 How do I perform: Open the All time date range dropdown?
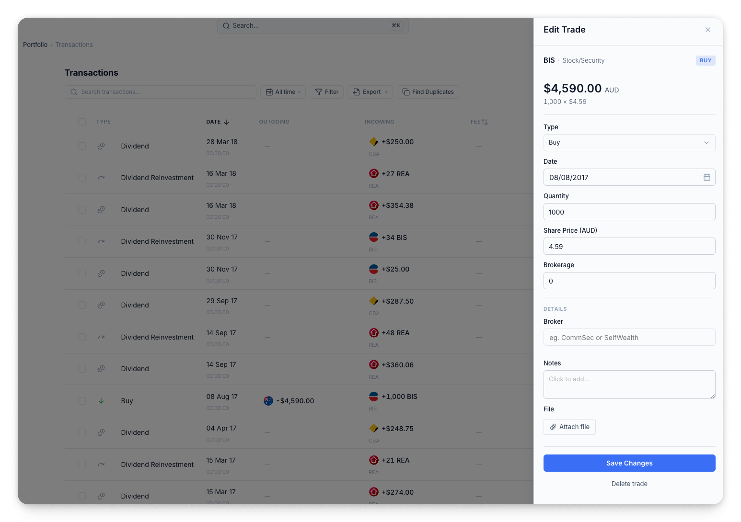[283, 92]
